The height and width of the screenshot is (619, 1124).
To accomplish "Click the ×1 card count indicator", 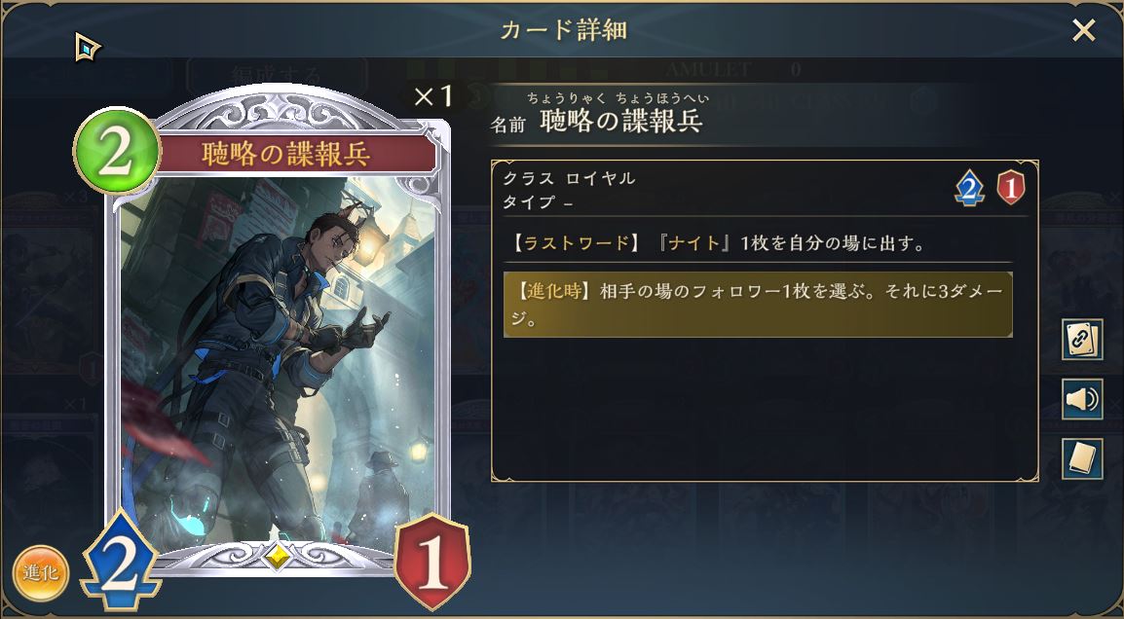I will tap(433, 96).
